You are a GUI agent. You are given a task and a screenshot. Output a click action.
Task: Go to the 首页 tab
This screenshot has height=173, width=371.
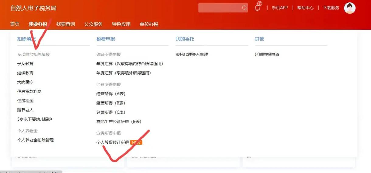[x=15, y=24]
